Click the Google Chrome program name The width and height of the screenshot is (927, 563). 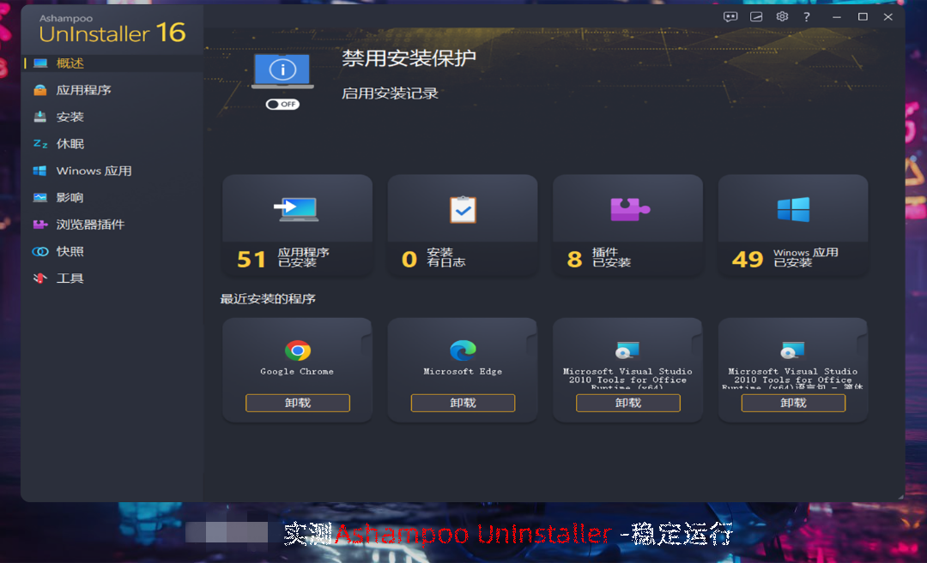(x=297, y=372)
